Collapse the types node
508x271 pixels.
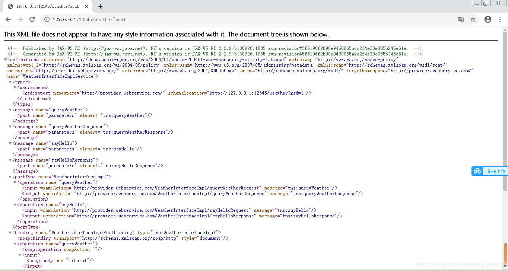pyautogui.click(x=10, y=82)
